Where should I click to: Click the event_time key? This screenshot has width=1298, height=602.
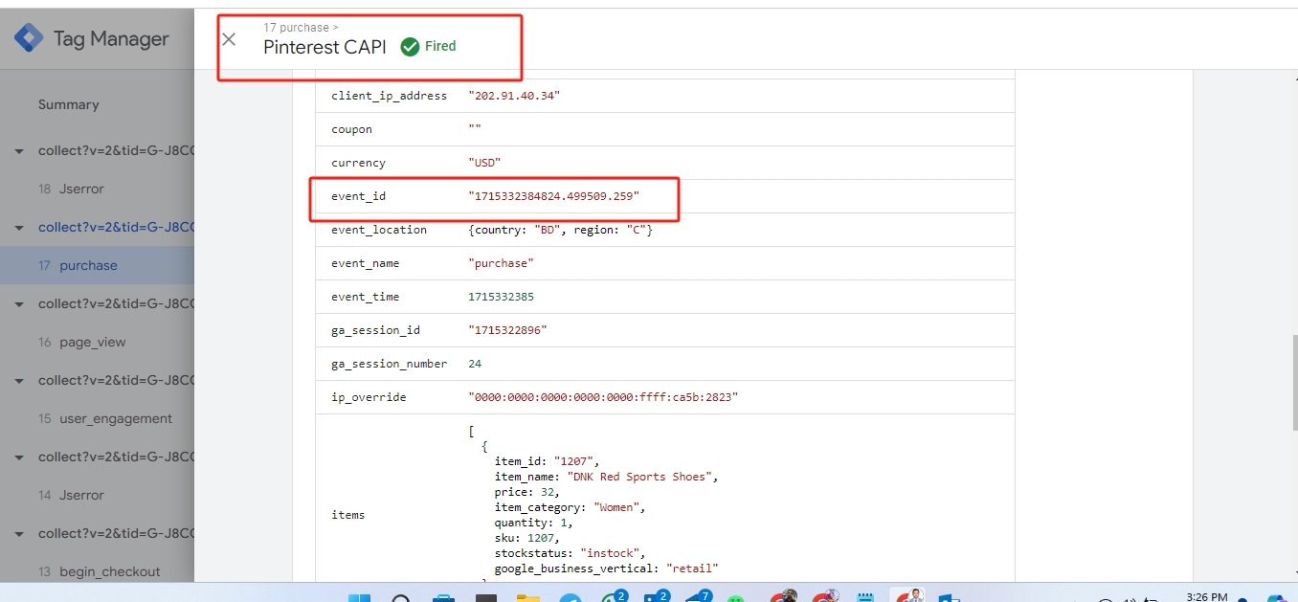coord(365,297)
